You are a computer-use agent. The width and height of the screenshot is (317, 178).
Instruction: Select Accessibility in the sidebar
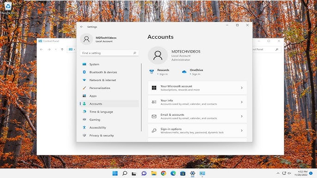(x=110, y=128)
